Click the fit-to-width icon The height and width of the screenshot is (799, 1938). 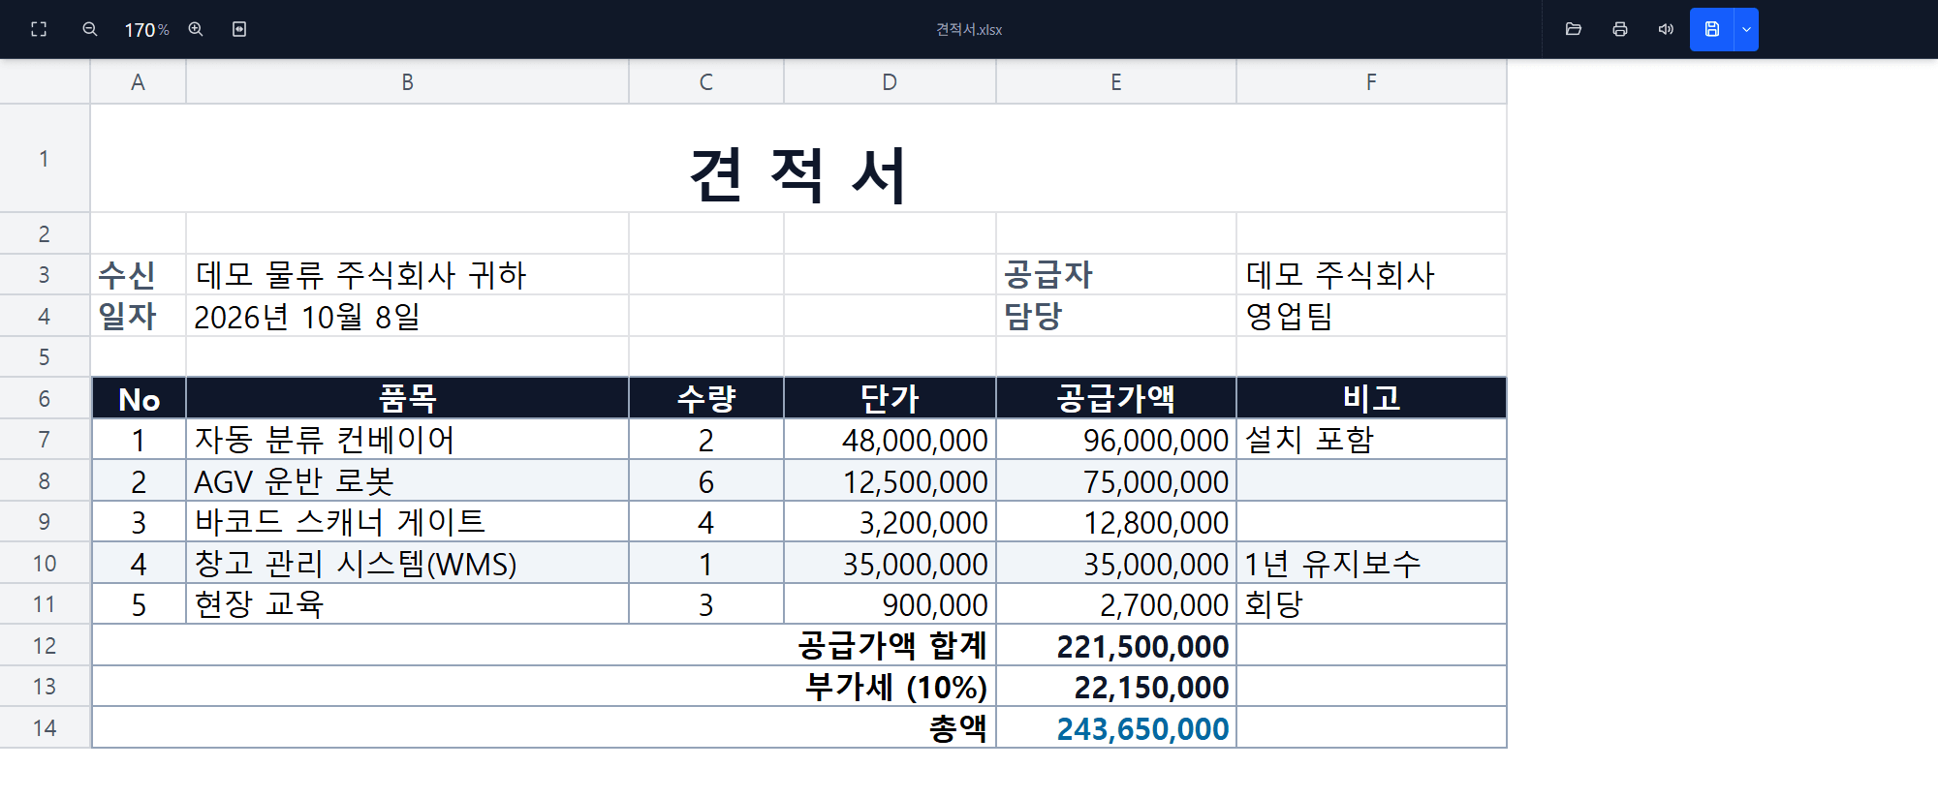(x=239, y=29)
